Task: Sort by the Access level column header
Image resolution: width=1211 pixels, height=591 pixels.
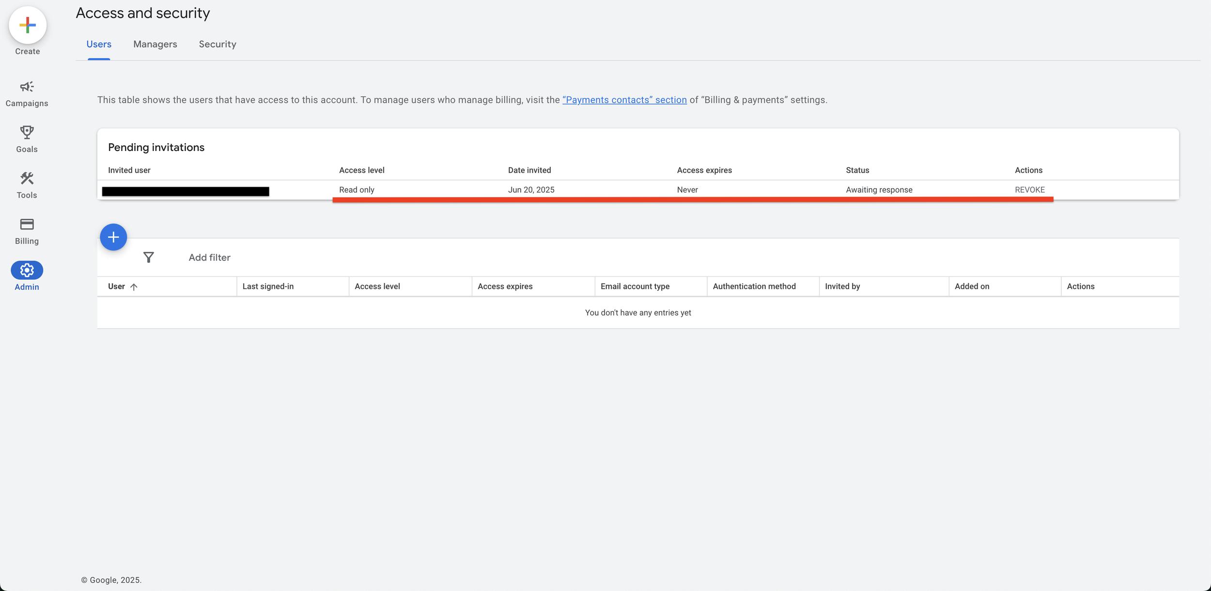Action: [377, 286]
